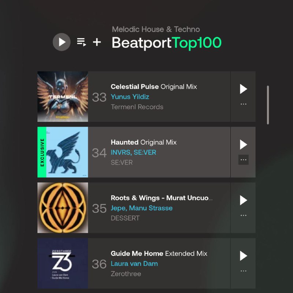The width and height of the screenshot is (293, 293).
Task: Play Celestial Pulse track
Action: (243, 89)
